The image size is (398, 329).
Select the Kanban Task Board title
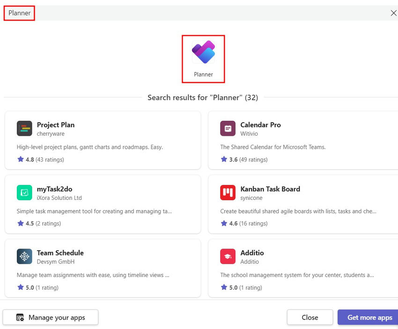[x=270, y=189]
